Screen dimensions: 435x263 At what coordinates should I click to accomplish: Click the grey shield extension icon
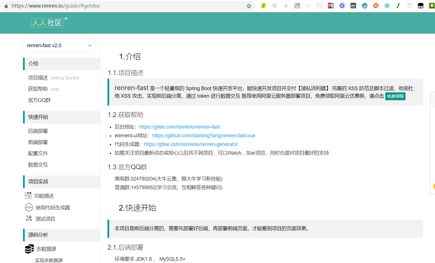(409, 6)
